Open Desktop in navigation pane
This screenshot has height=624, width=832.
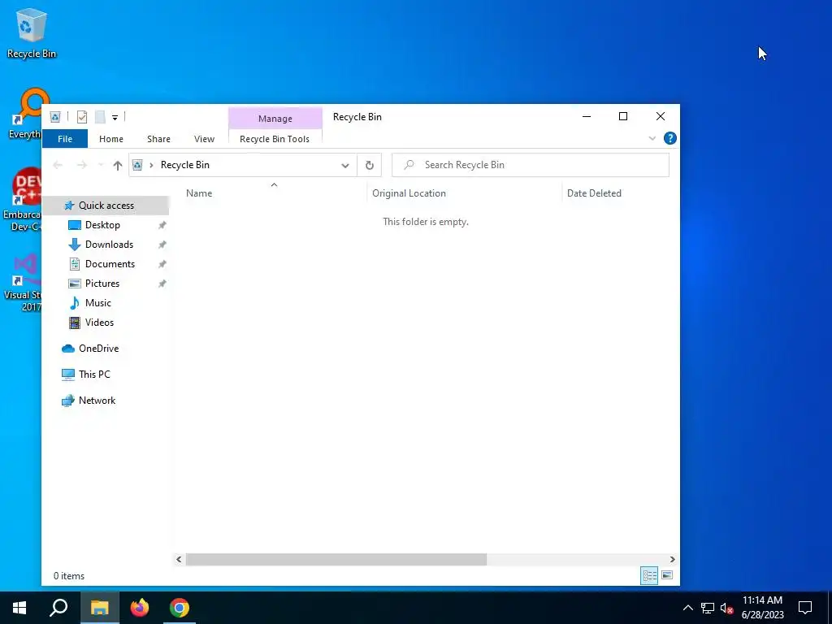(102, 225)
